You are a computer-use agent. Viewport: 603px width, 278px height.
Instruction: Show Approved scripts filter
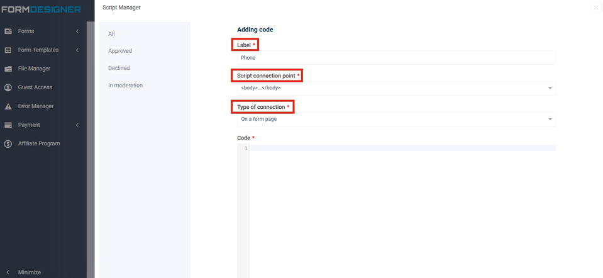point(120,51)
